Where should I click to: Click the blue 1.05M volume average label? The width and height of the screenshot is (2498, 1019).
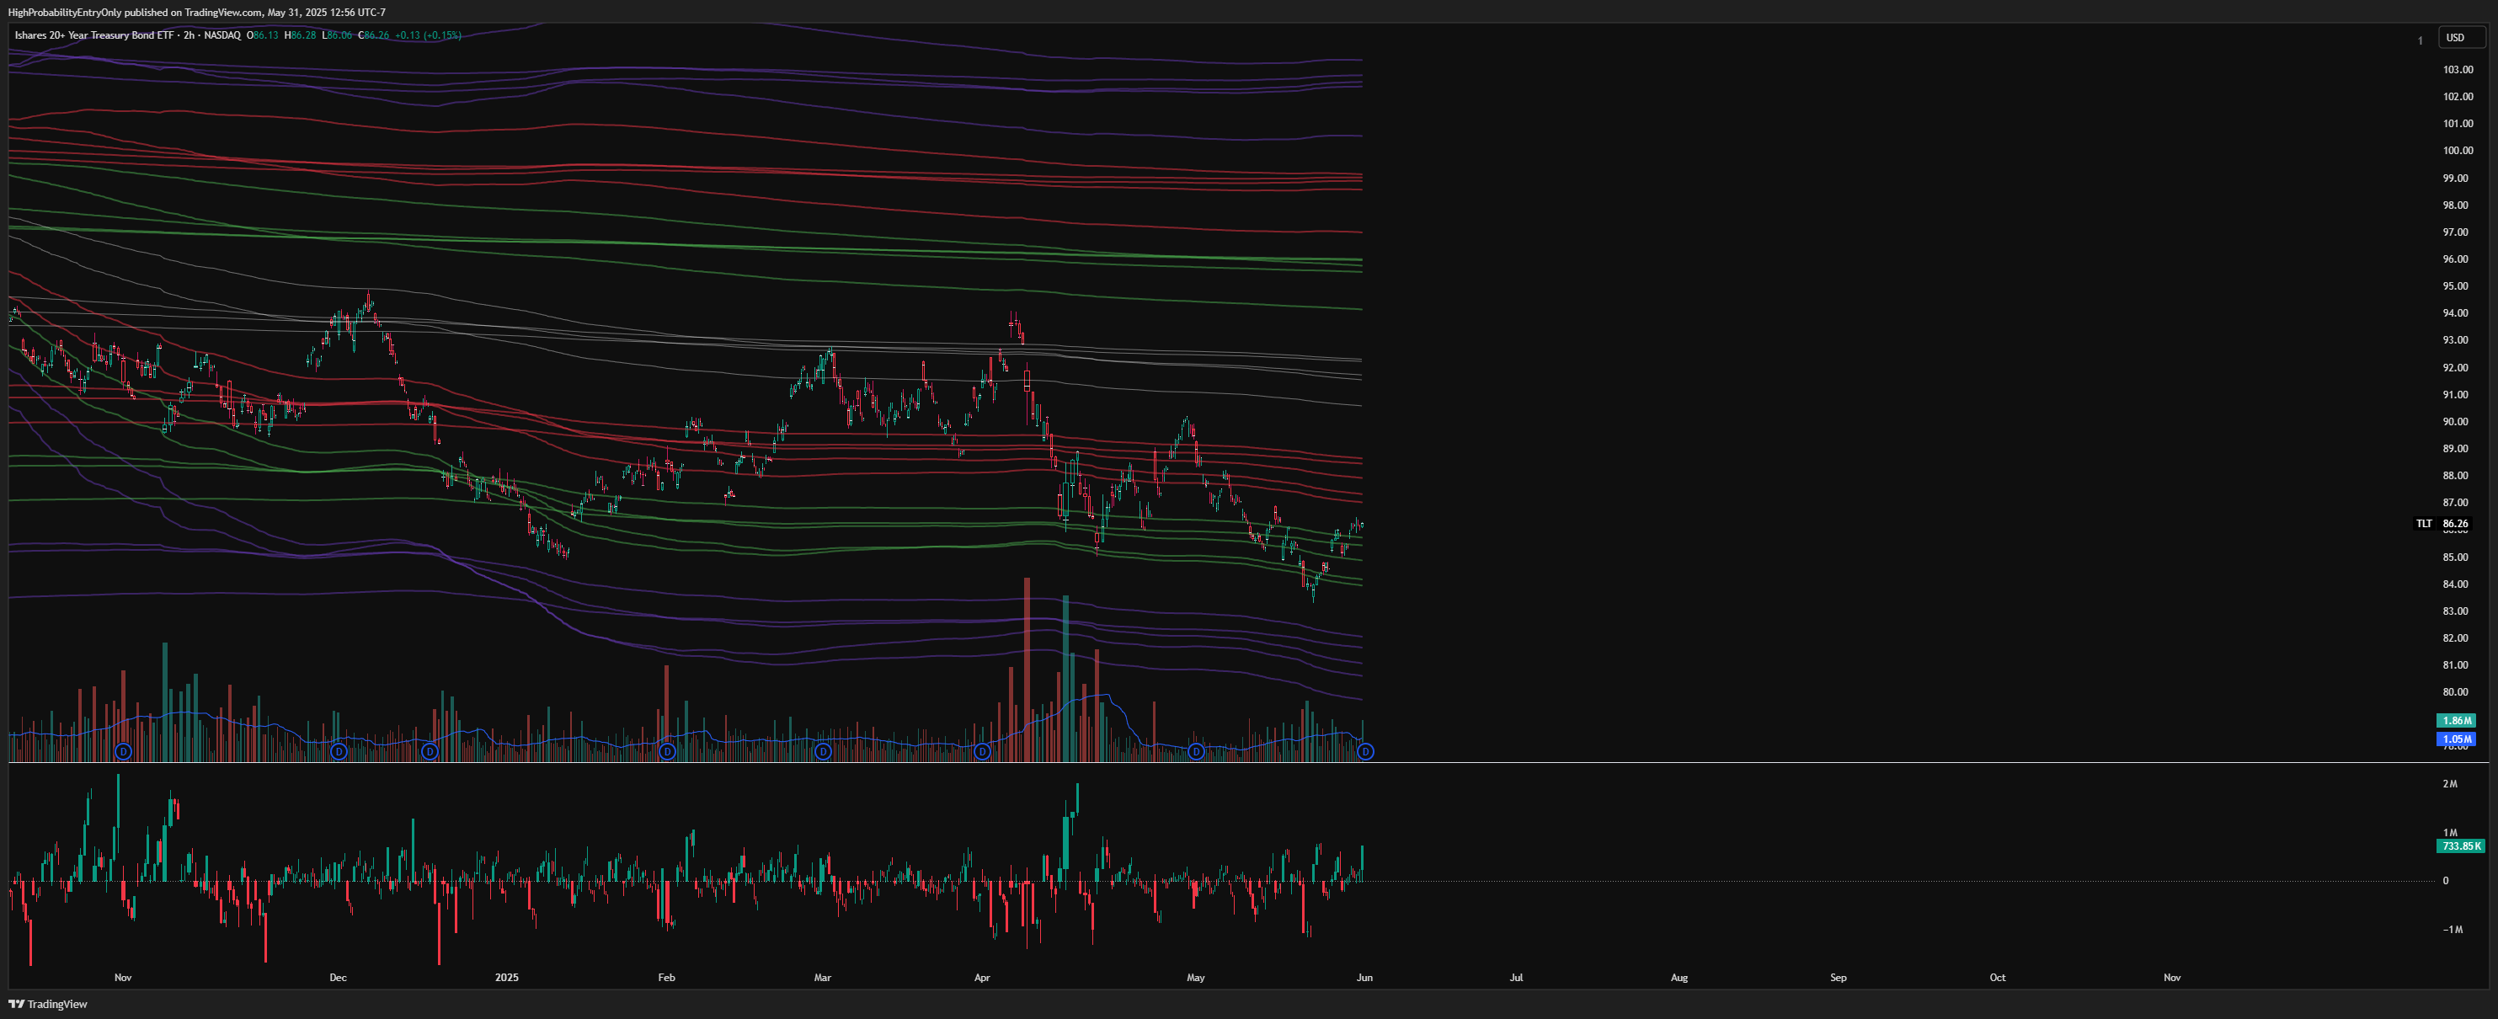(x=2456, y=739)
